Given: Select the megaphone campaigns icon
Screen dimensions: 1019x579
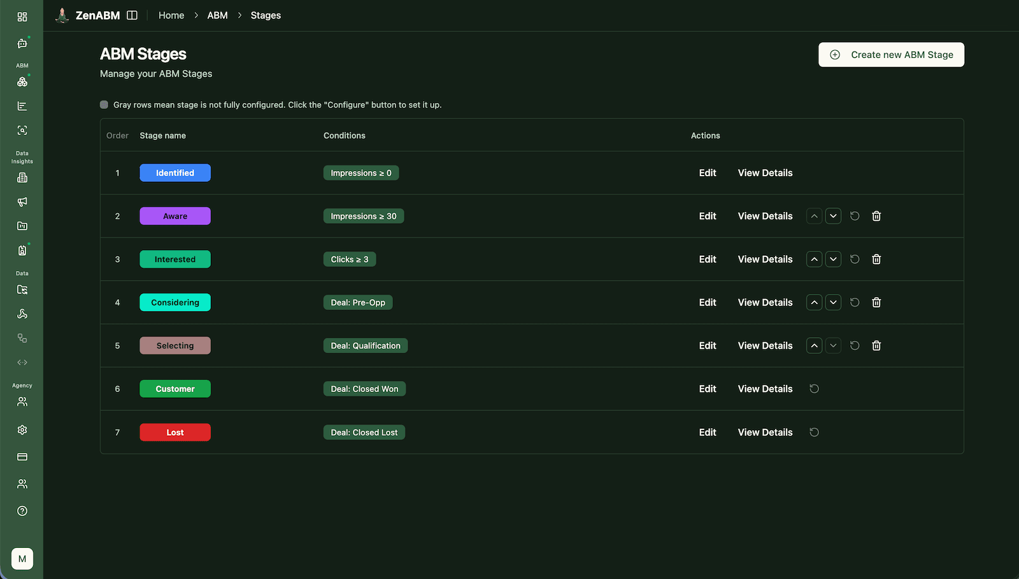Looking at the screenshot, I should coord(22,202).
